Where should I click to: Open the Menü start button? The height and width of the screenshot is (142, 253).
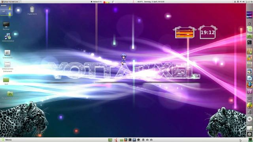point(7,140)
